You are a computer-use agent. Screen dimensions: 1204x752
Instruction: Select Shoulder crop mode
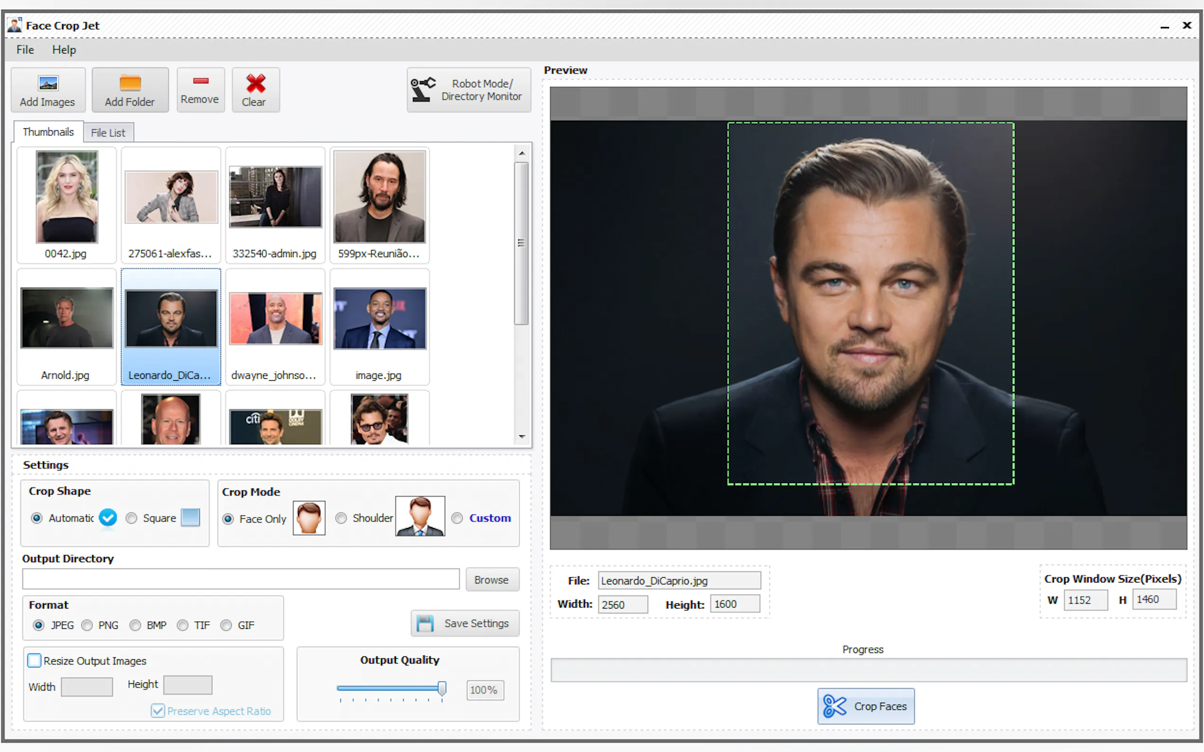[x=341, y=518]
